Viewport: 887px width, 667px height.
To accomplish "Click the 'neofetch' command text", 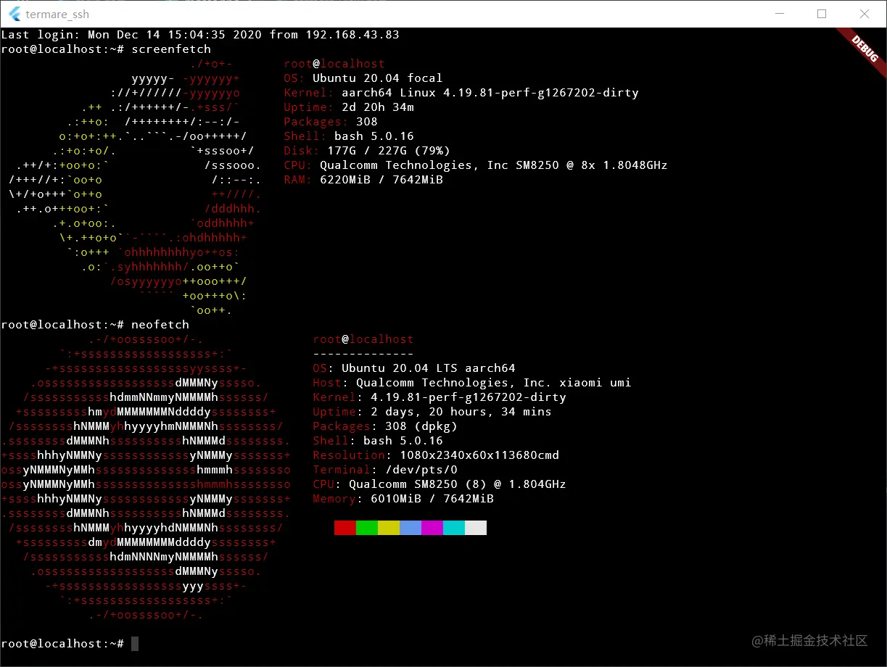I will click(160, 325).
